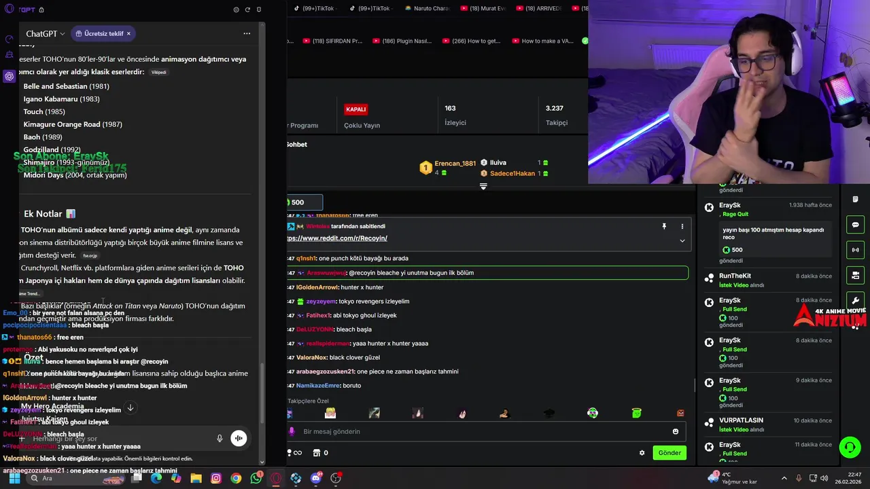Click leaderboard user Erencan_1881

455,163
